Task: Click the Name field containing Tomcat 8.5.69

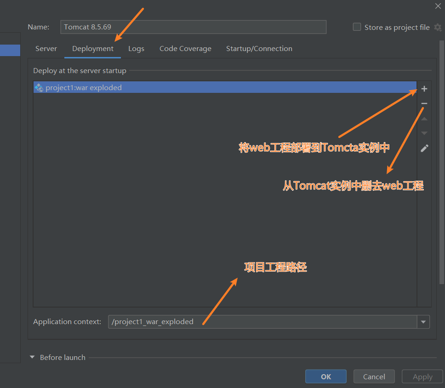Action: point(193,27)
